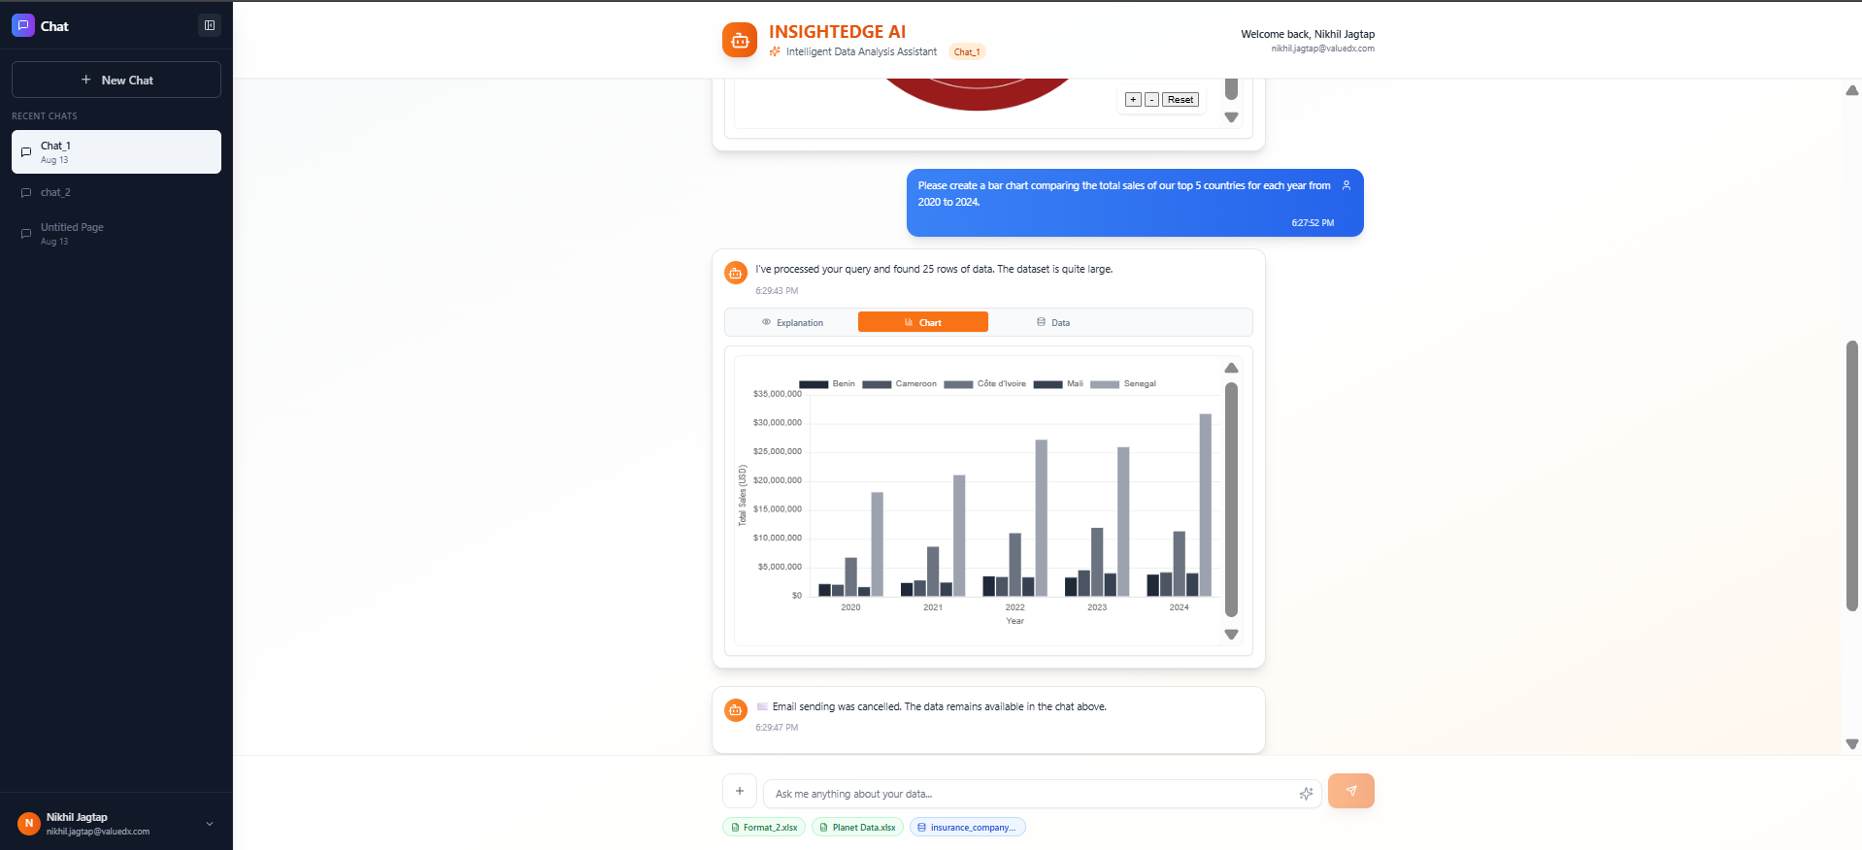Start a New Chat
The width and height of the screenshot is (1862, 850).
coord(116,80)
